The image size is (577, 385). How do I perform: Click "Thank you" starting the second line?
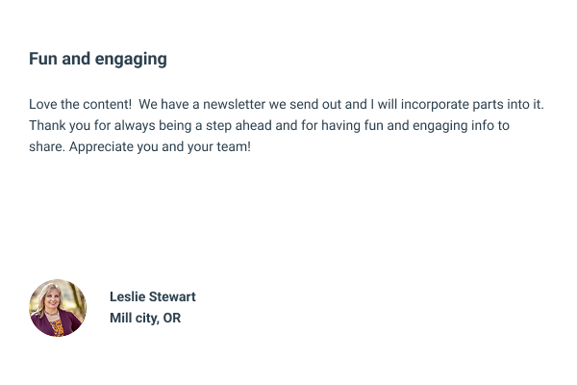point(58,126)
